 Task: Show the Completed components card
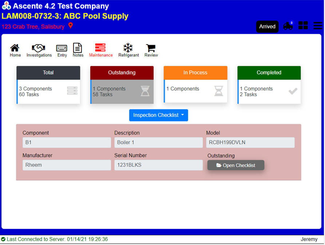(269, 85)
